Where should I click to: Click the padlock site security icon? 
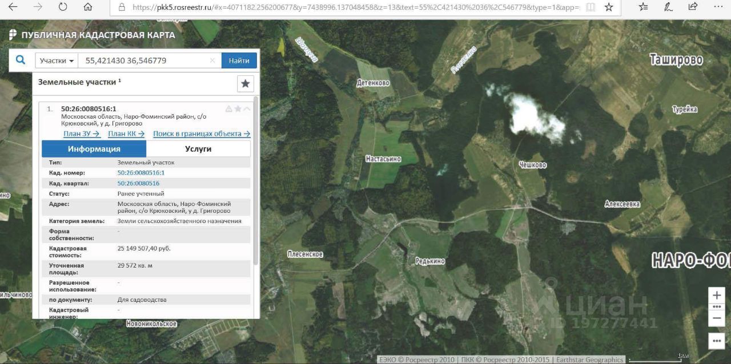coord(121,7)
